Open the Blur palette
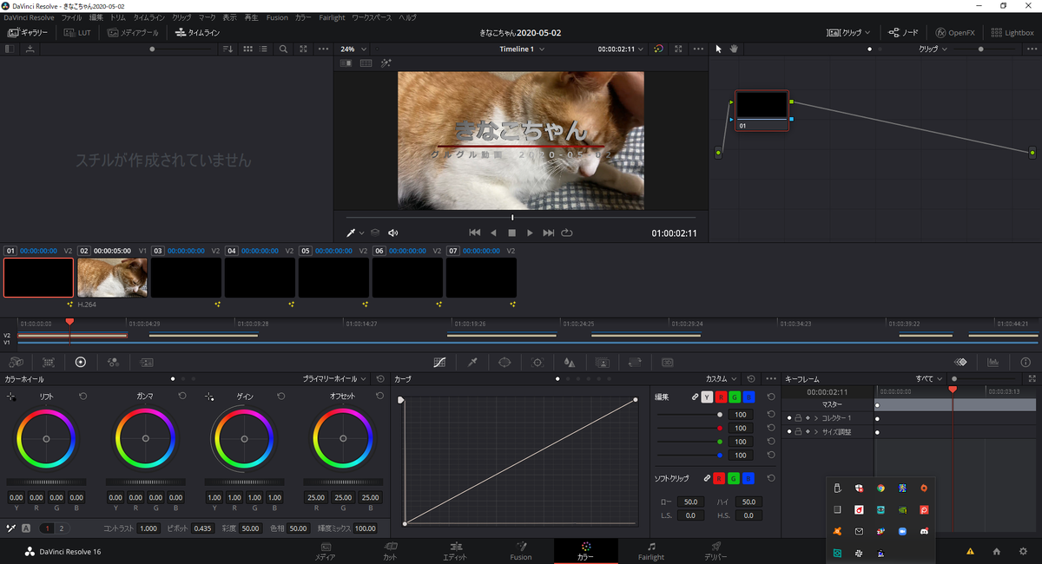This screenshot has height=564, width=1042. (x=570, y=362)
